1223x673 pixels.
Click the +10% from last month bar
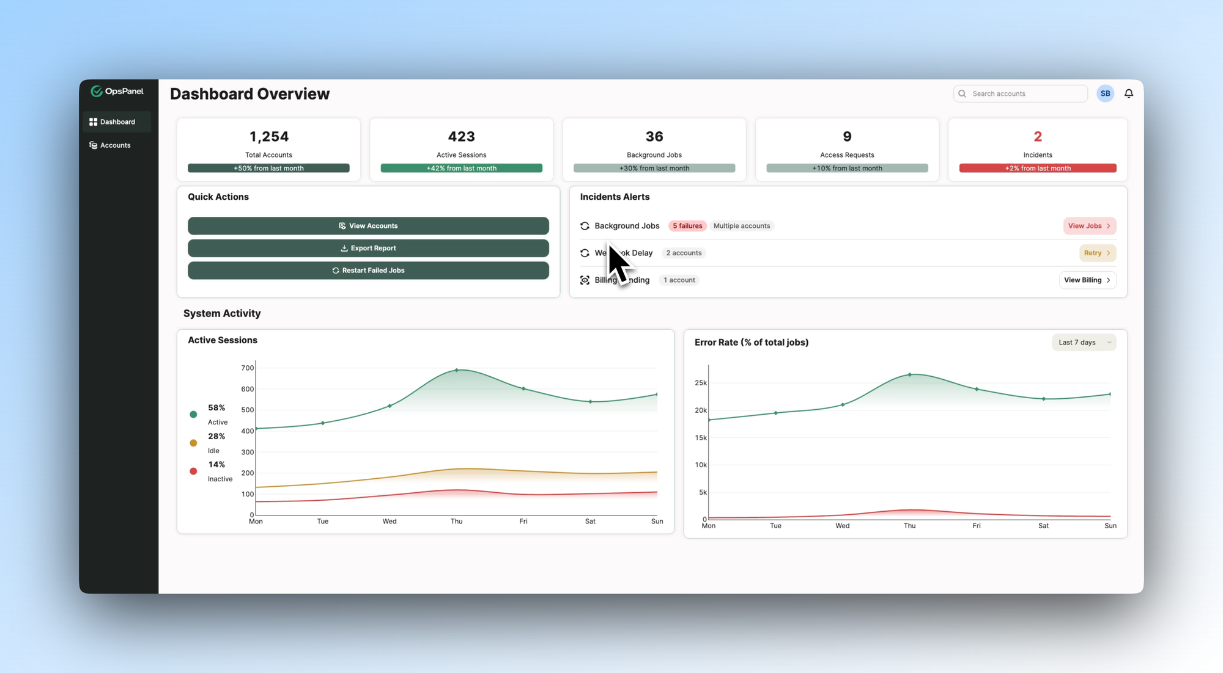tap(847, 169)
